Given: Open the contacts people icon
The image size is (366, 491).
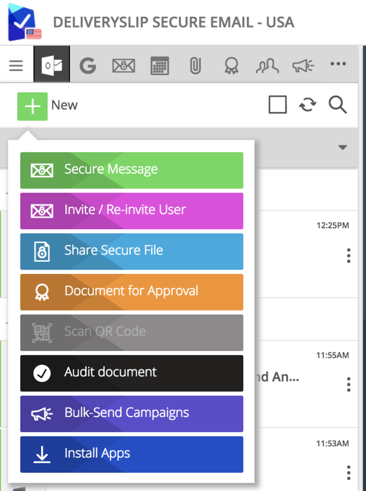Looking at the screenshot, I should click(267, 66).
